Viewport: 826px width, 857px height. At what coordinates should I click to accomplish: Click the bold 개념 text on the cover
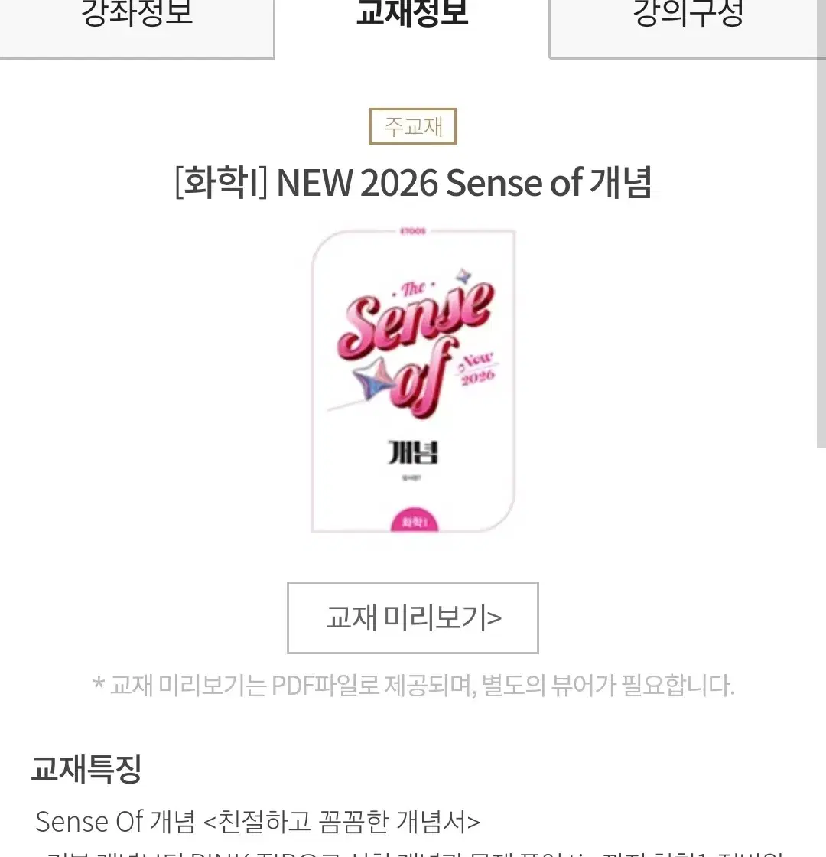(413, 452)
